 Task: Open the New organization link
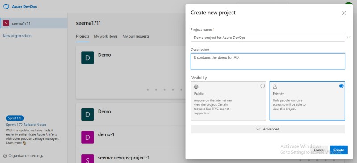coord(17,36)
